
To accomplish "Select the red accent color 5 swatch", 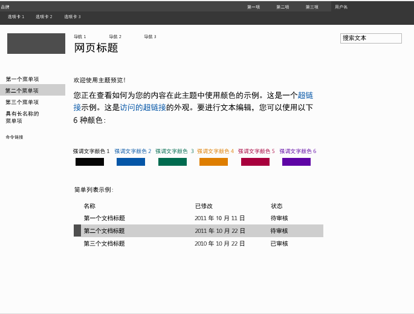I will [x=255, y=162].
